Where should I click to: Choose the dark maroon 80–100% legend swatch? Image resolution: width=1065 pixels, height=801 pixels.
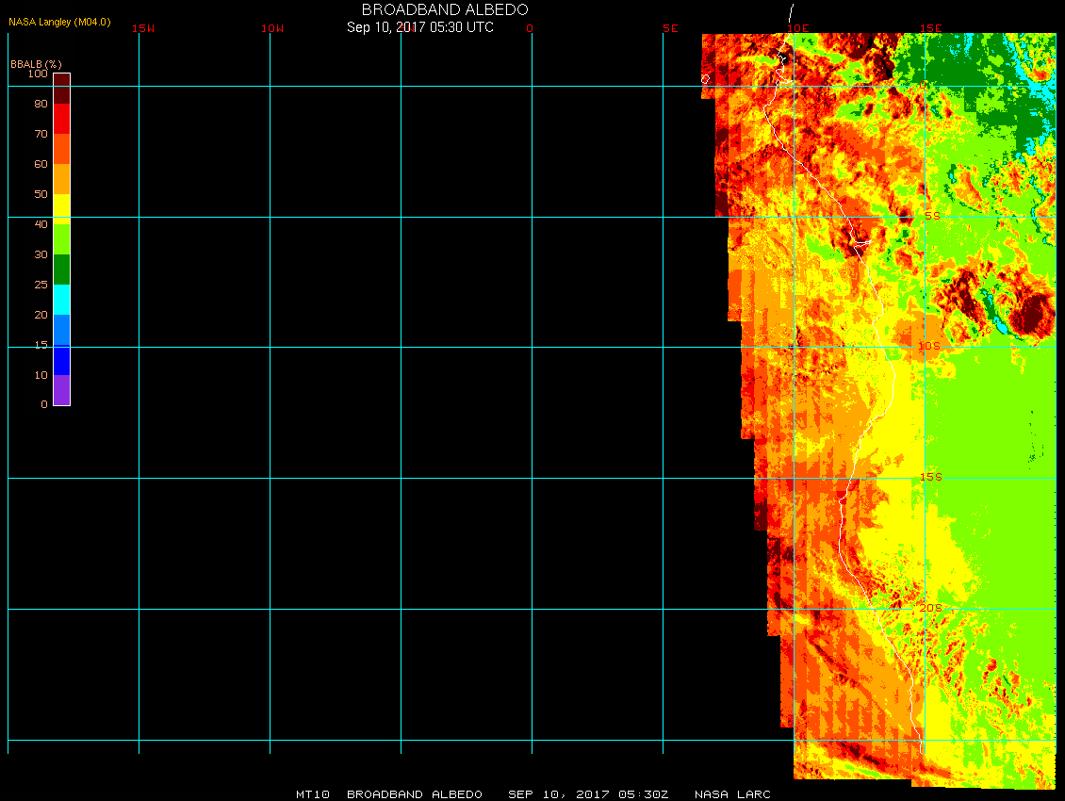coord(61,88)
